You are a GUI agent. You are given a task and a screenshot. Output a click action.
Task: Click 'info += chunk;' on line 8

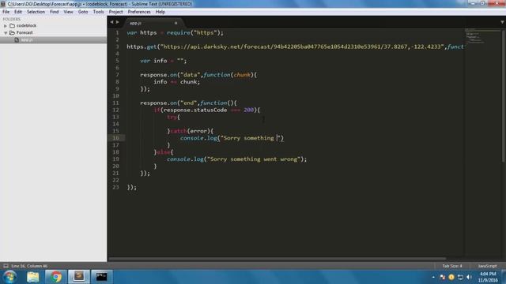[176, 82]
